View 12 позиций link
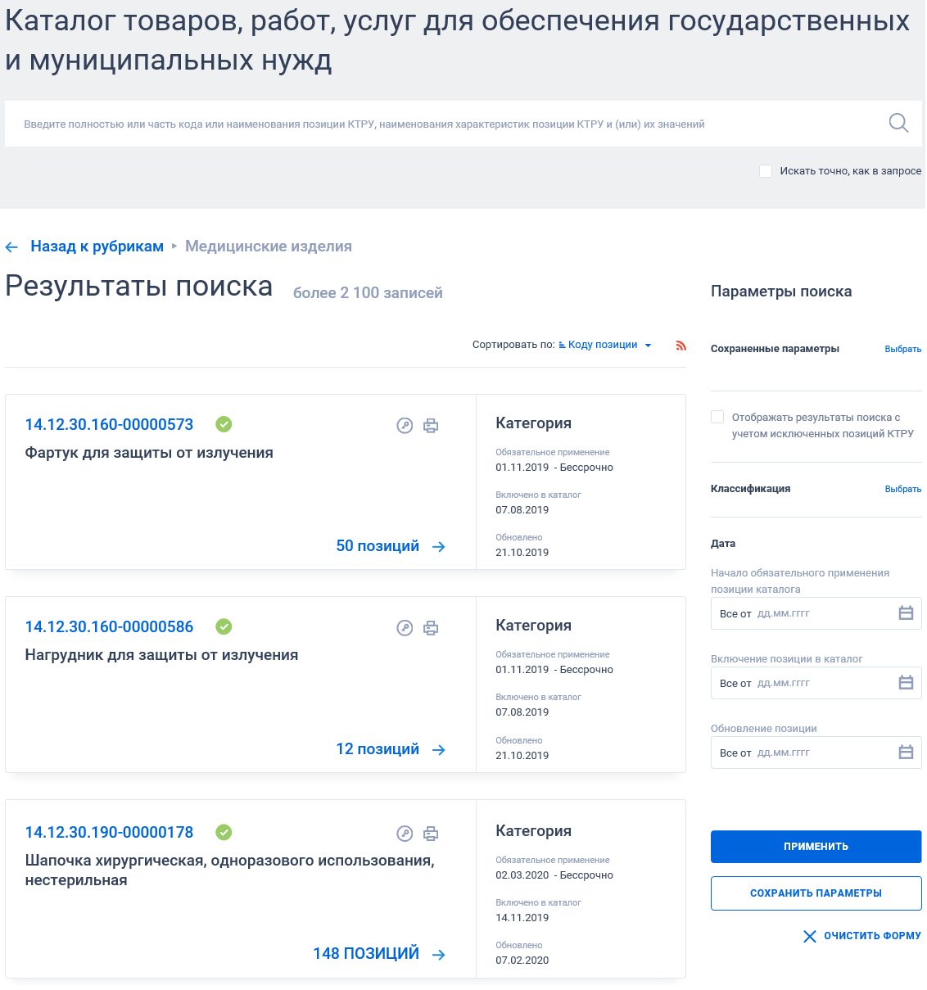Image resolution: width=927 pixels, height=990 pixels. coord(378,749)
